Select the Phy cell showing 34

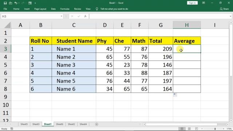(x=104, y=89)
